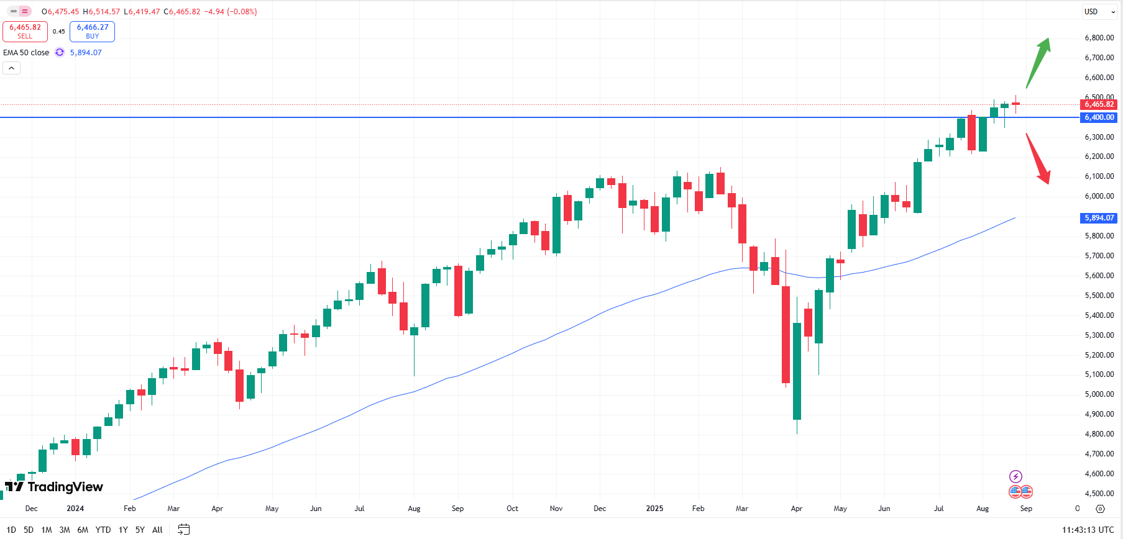Open chart settings hexagon gear icon
This screenshot has height=539, width=1123.
(x=1100, y=509)
